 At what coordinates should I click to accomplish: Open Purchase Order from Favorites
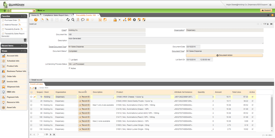11,20
